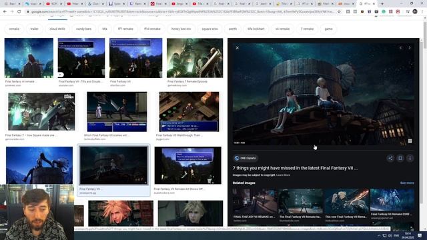Viewport: 427px width, 240px height.
Task: Click See more for related images
Action: (x=407, y=183)
